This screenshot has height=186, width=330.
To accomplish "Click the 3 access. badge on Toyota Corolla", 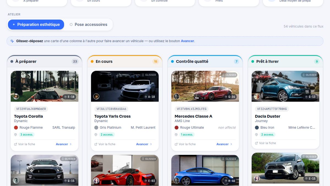I will click(x=27, y=135).
